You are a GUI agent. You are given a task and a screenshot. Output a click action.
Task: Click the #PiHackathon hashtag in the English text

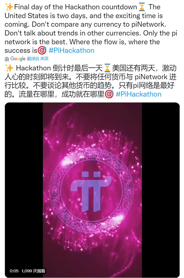tap(71, 50)
